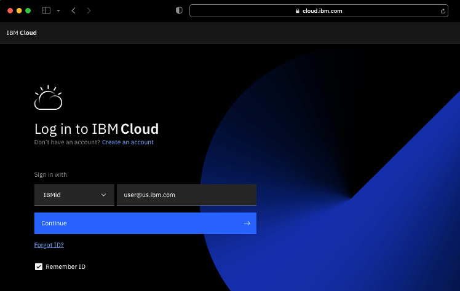Click the IBM Cloud sun-cloud logo
This screenshot has width=460, height=291.
click(48, 98)
